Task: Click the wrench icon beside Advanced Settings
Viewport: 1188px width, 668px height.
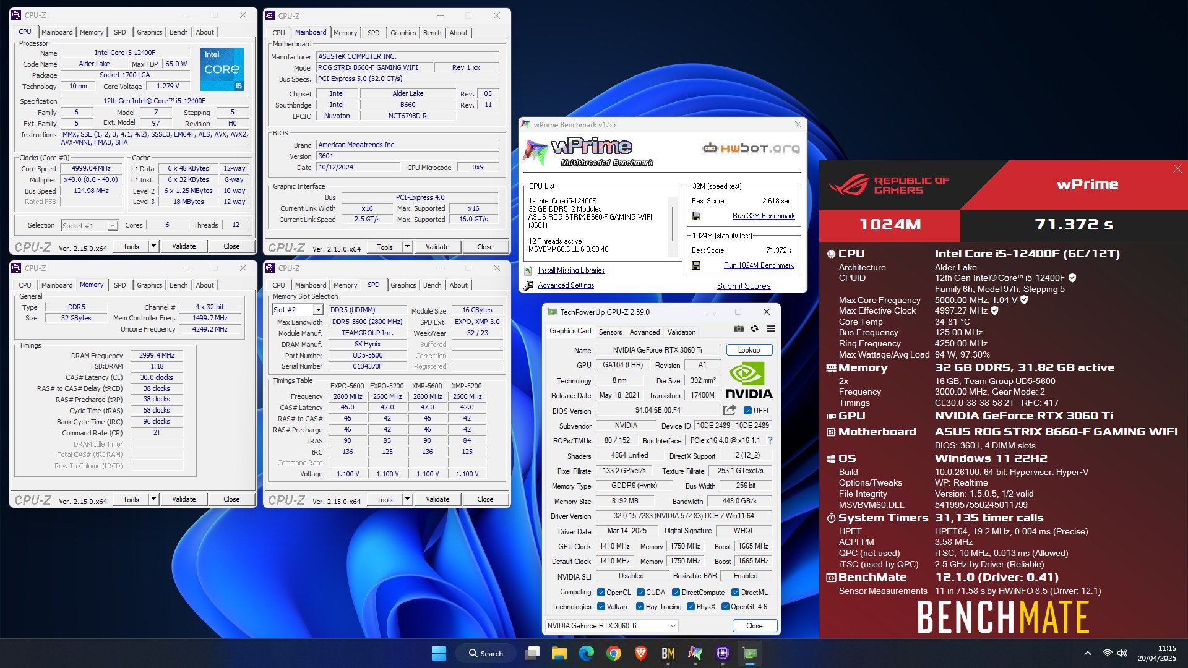Action: click(528, 285)
